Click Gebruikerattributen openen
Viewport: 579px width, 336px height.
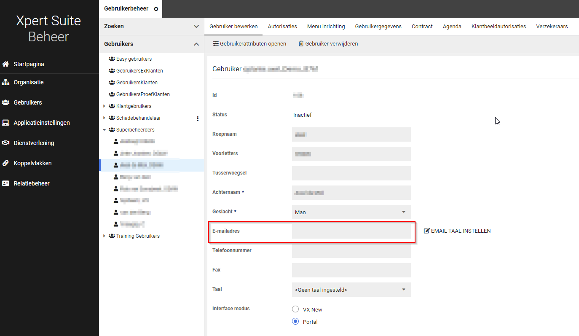pyautogui.click(x=249, y=43)
